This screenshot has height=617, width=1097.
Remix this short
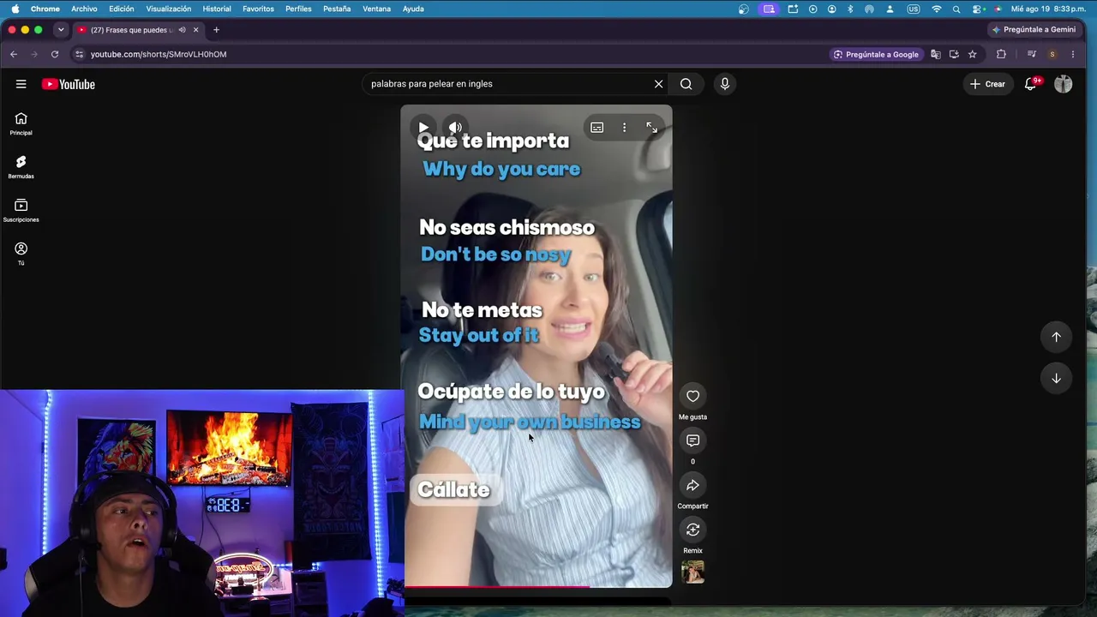point(692,530)
